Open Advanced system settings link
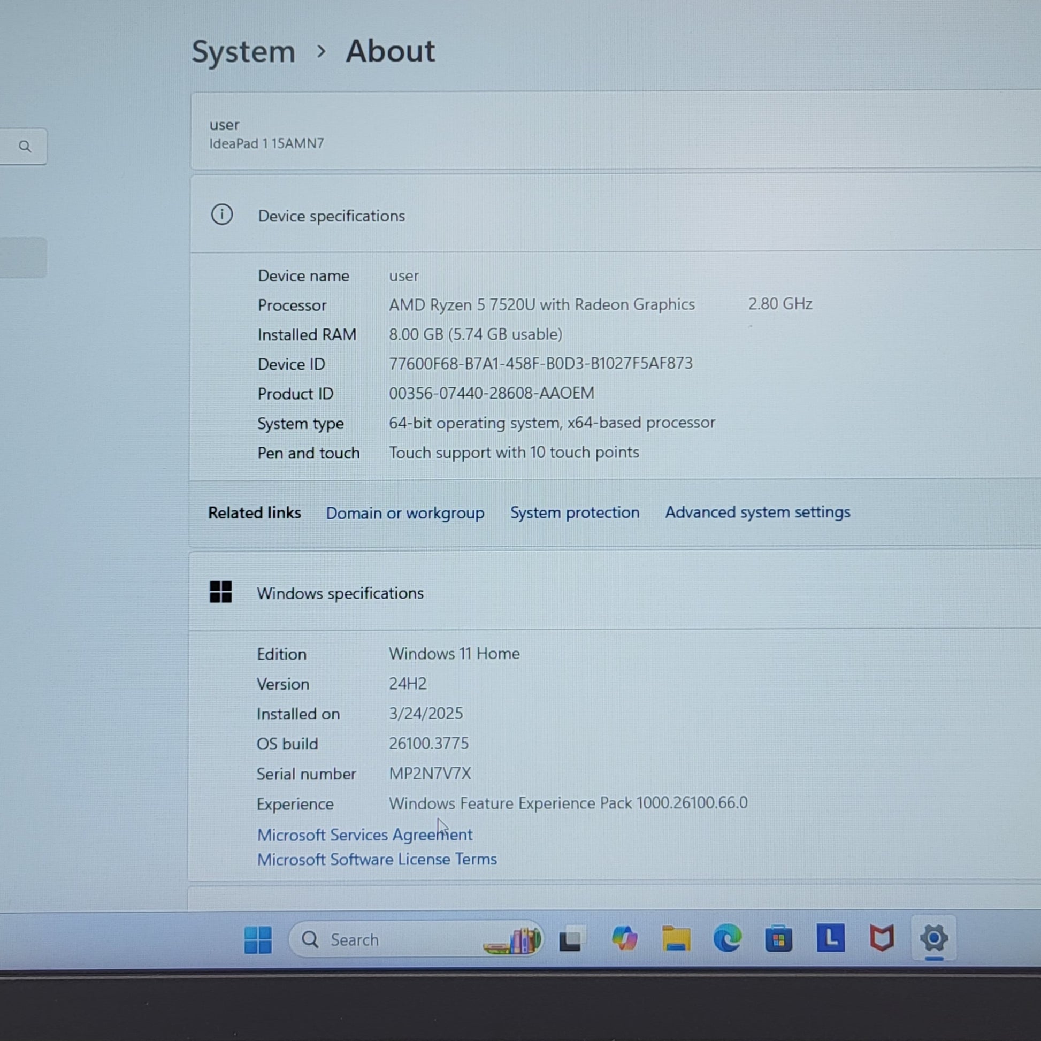1041x1041 pixels. pyautogui.click(x=757, y=512)
